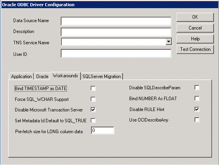Viewport: 219px width, 165px height.
Task: Uncheck Disable Microsoft Transaction Server
Action: [93, 109]
